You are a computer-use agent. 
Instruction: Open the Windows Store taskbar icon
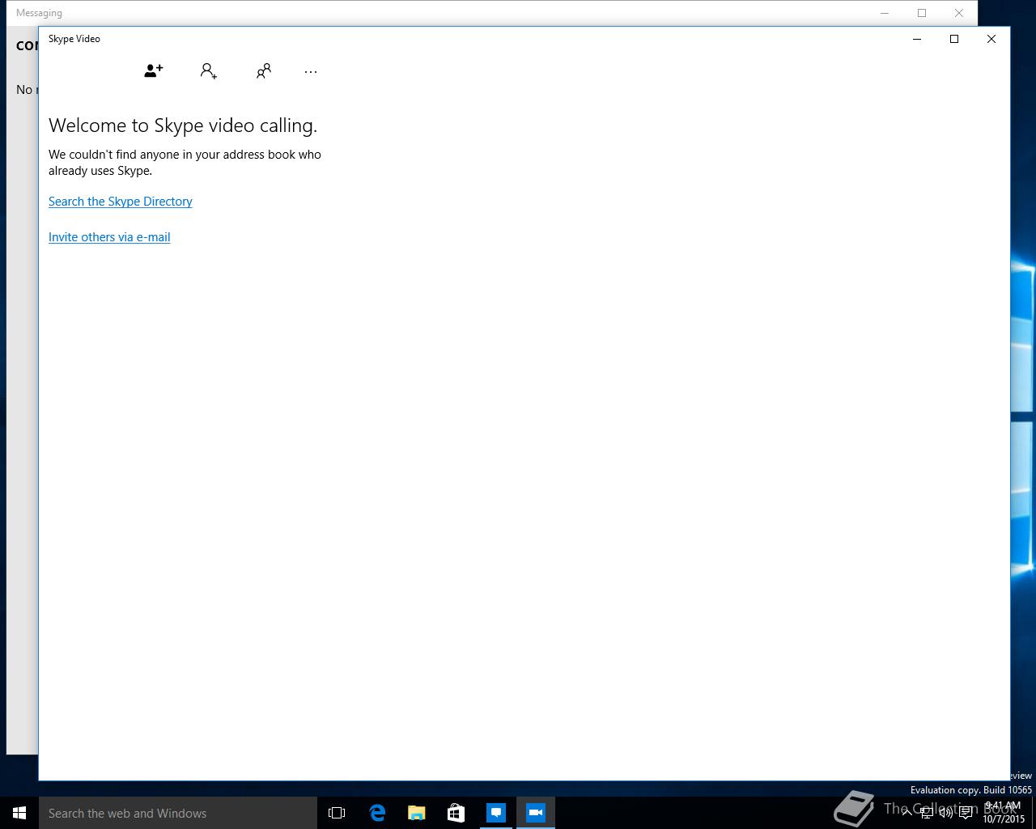point(456,813)
